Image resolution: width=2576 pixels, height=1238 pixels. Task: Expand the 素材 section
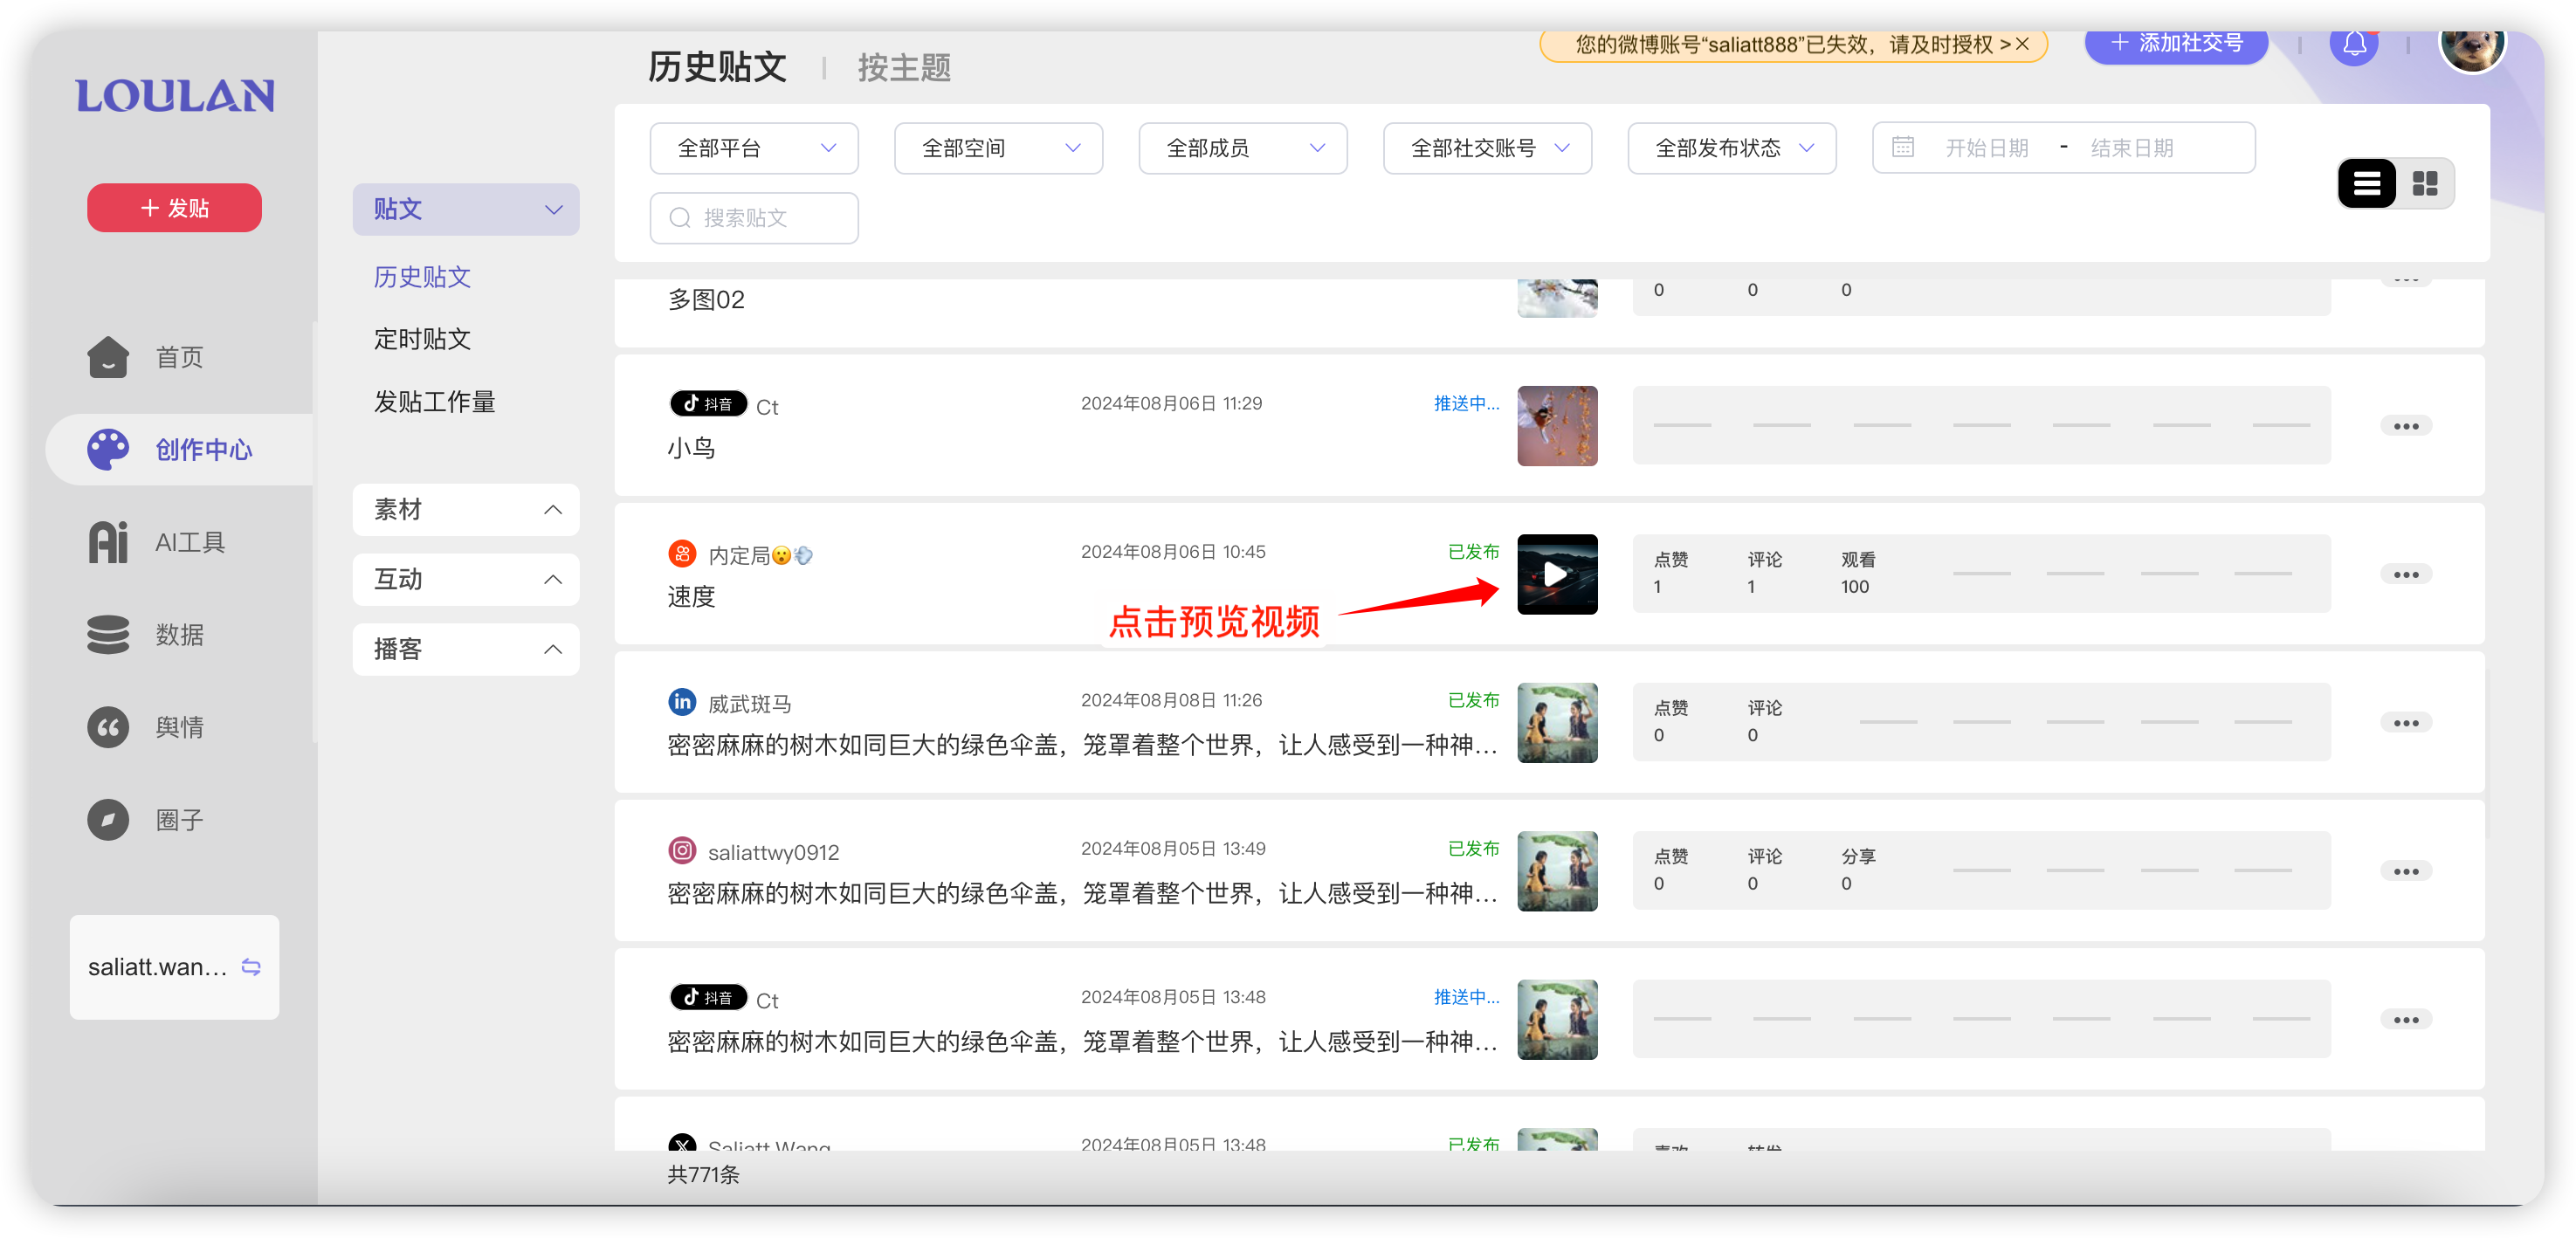[466, 510]
